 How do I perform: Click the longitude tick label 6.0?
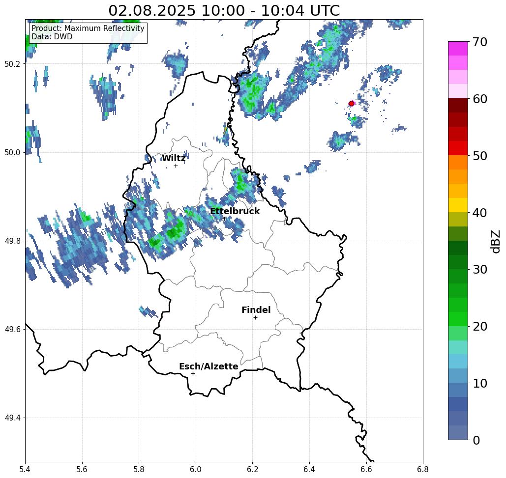pyautogui.click(x=196, y=470)
